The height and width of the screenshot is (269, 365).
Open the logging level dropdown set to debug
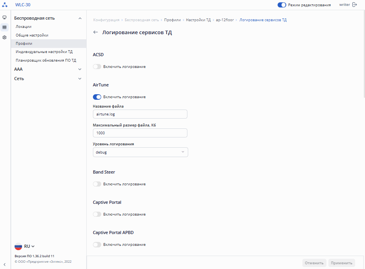pyautogui.click(x=140, y=152)
